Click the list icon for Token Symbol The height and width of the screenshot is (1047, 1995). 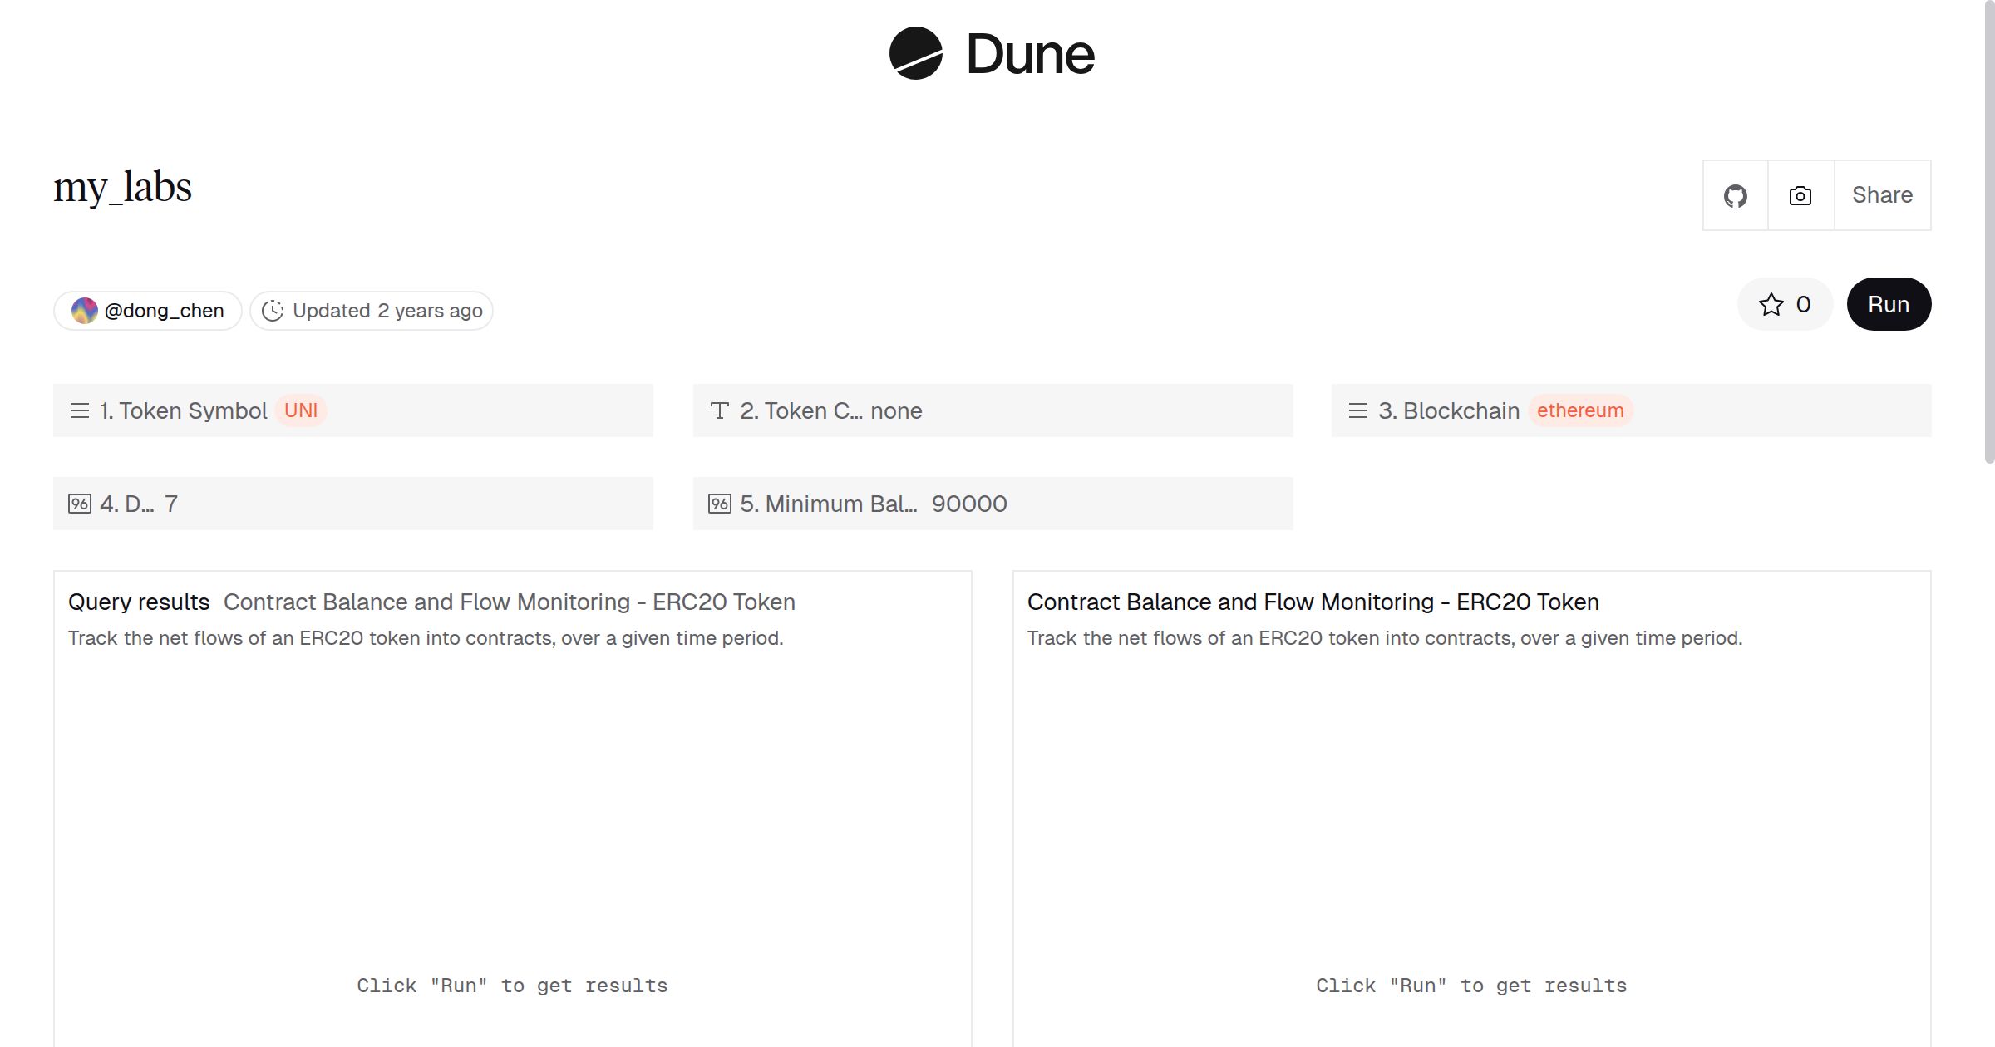(x=80, y=410)
